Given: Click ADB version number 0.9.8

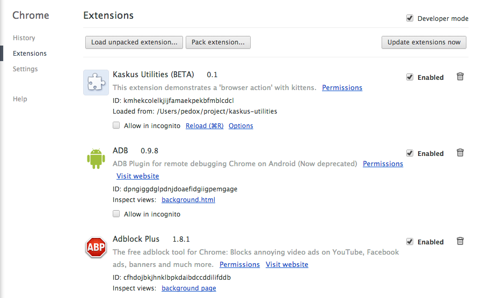Looking at the screenshot, I should point(149,151).
